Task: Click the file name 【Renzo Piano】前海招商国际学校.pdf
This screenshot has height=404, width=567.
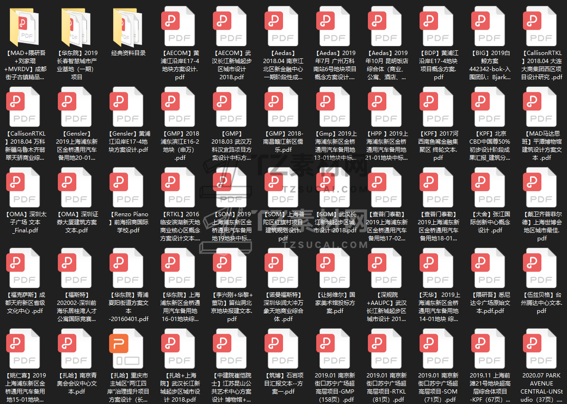Action: (128, 222)
